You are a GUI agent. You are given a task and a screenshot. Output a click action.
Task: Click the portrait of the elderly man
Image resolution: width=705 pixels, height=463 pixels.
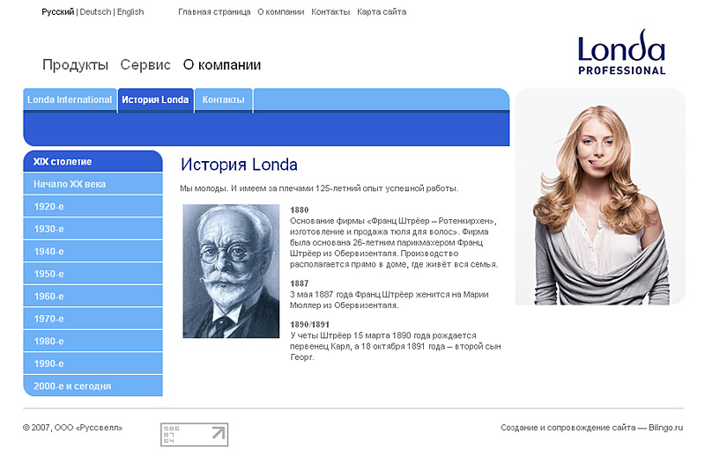coord(231,271)
